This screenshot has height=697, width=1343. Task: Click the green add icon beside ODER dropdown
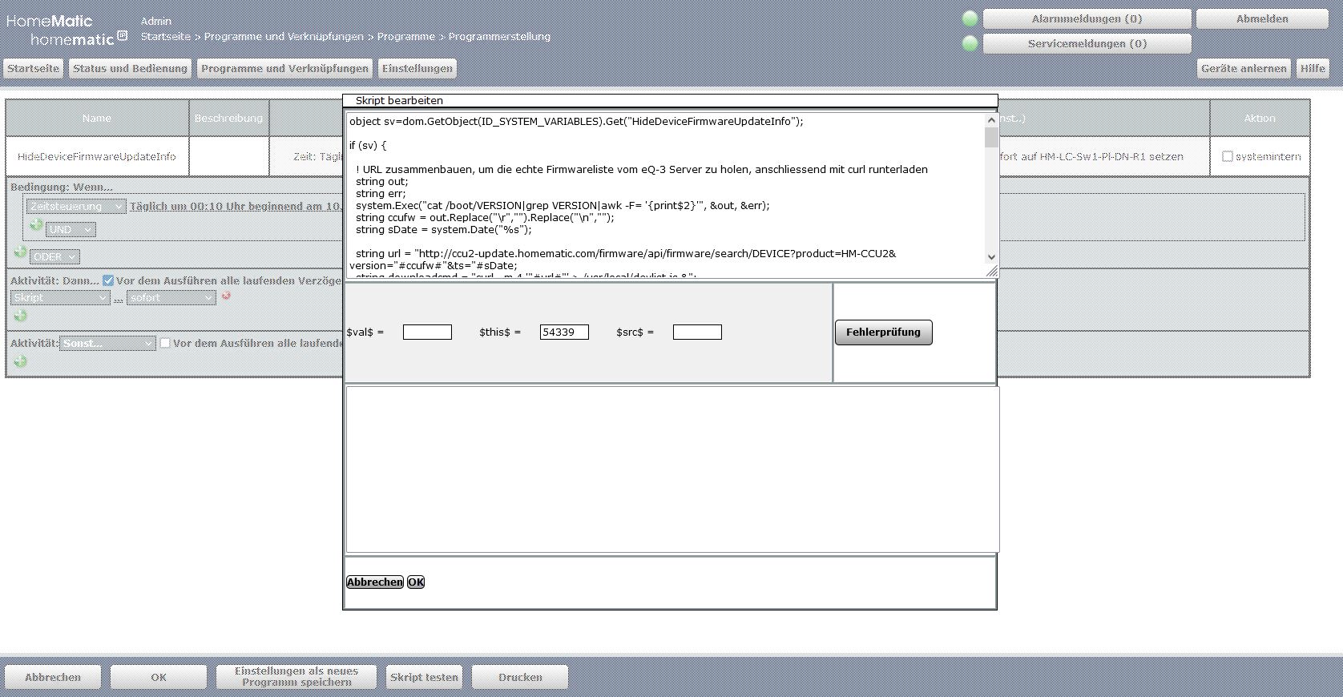(x=21, y=252)
